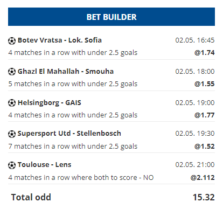
Task: Click soccer ball icon beside Ghazl El Mahallah
Action: (x=12, y=72)
